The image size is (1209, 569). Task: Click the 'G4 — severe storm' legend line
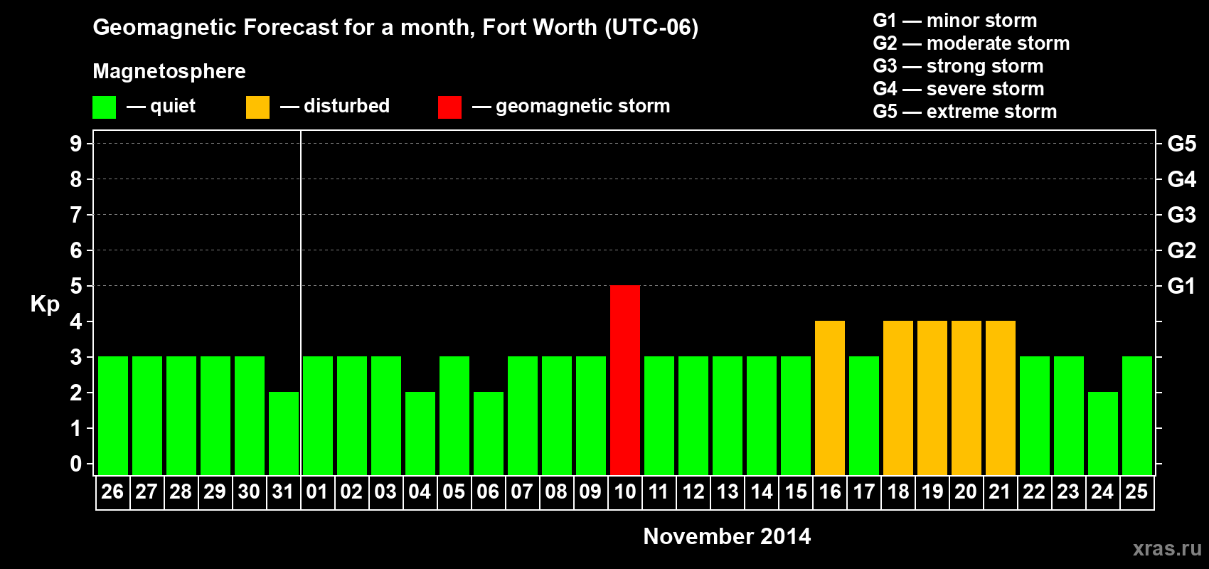click(x=959, y=89)
